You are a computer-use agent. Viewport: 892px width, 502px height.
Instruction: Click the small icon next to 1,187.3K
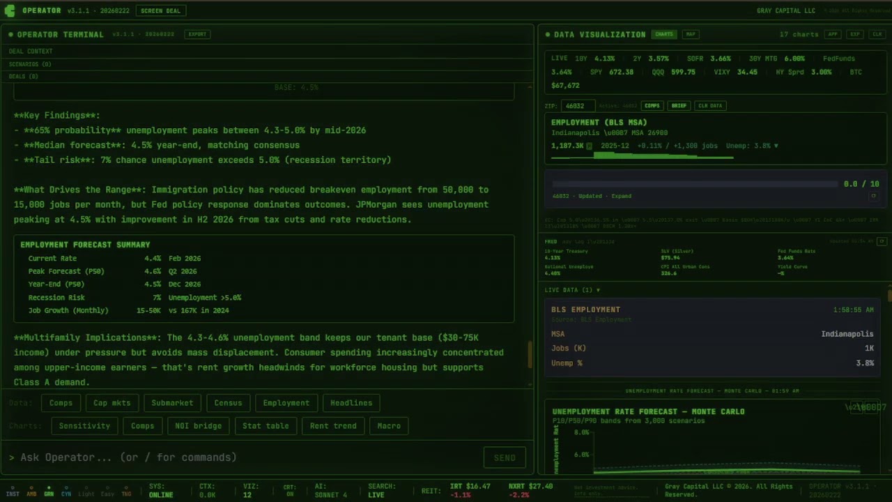(589, 146)
